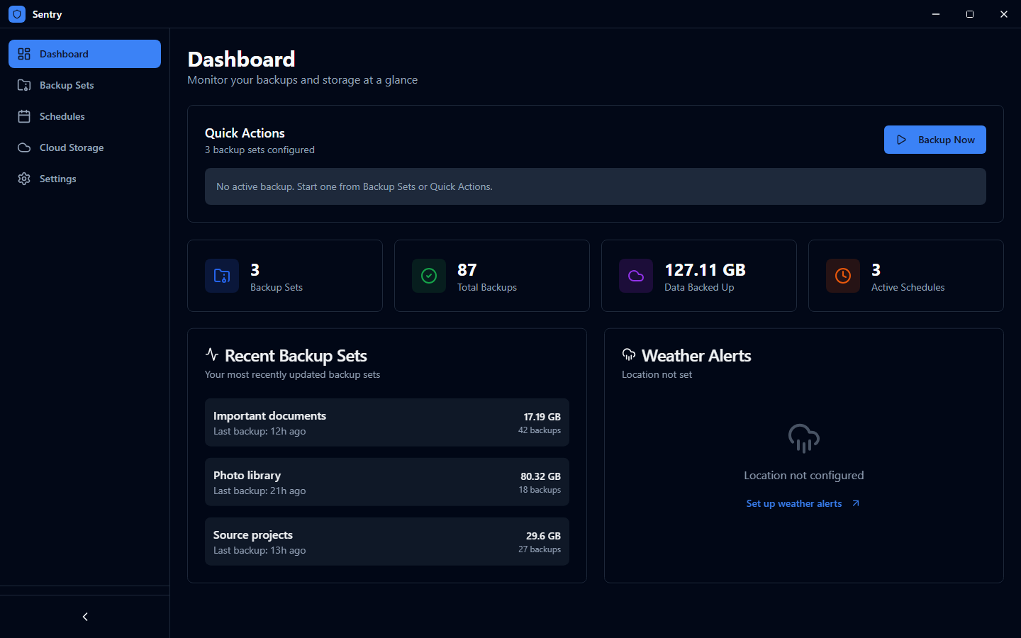Screen dimensions: 1021x638
Task: Go to the Backup Sets page
Action: (x=84, y=85)
